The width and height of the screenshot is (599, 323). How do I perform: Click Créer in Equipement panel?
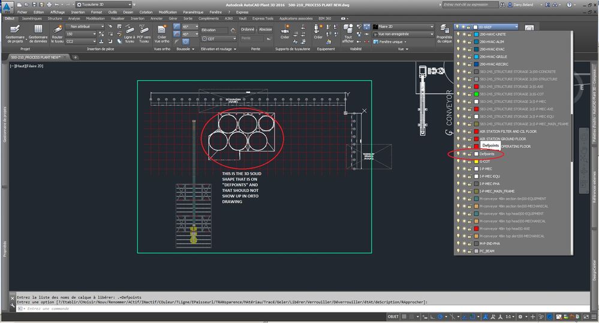click(x=318, y=32)
